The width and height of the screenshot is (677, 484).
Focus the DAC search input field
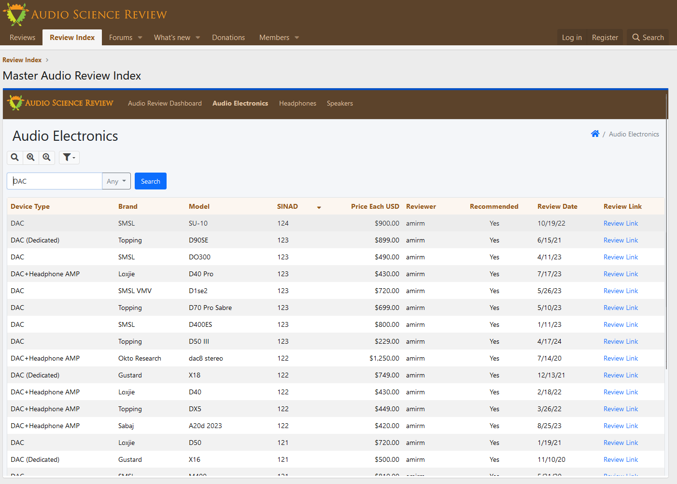(55, 181)
